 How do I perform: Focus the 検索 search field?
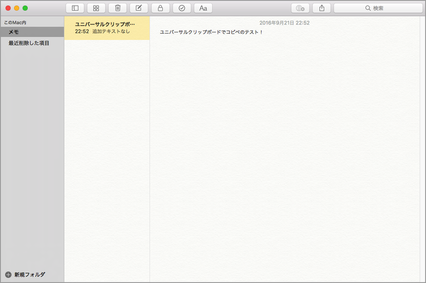coord(378,8)
